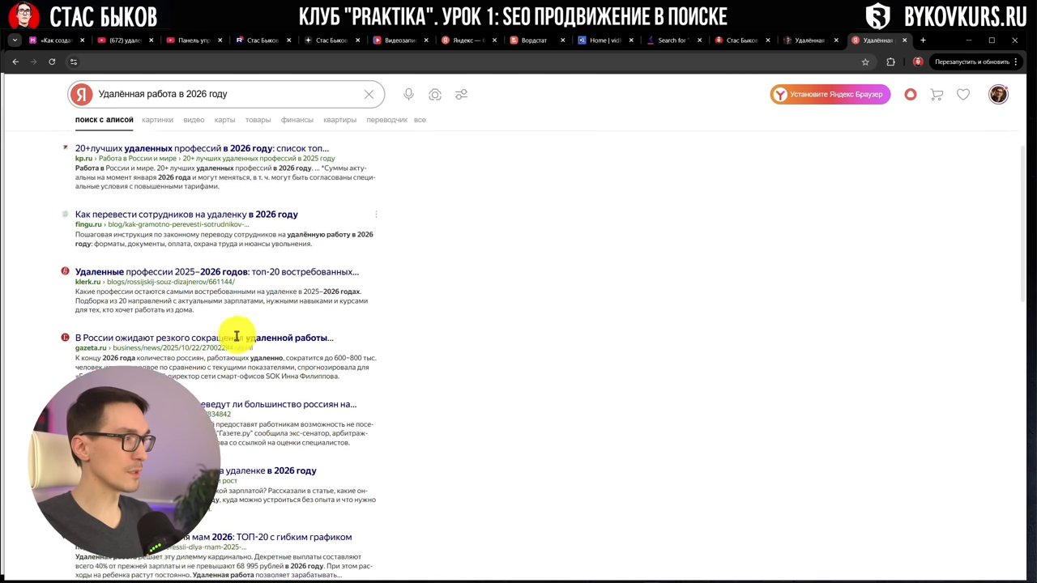Click the klerk.ru site address
The height and width of the screenshot is (583, 1037).
87,282
